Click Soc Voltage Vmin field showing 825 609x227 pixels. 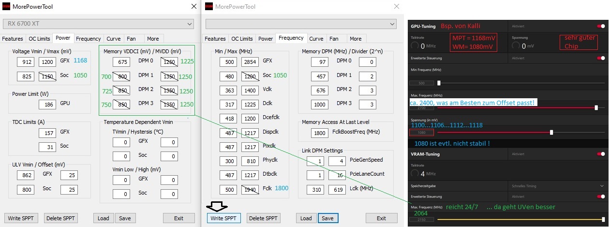pos(25,76)
